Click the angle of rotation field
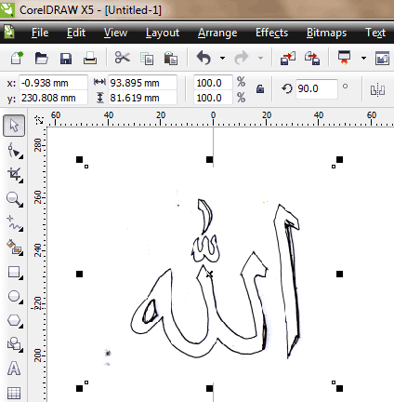This screenshot has width=394, height=402. [316, 89]
